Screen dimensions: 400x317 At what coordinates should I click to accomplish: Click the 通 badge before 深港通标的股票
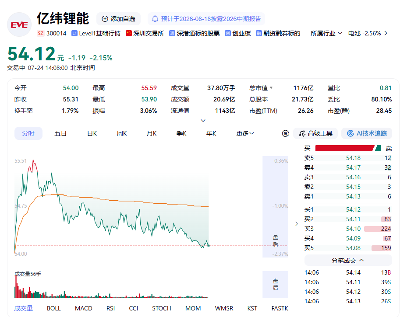click(172, 33)
